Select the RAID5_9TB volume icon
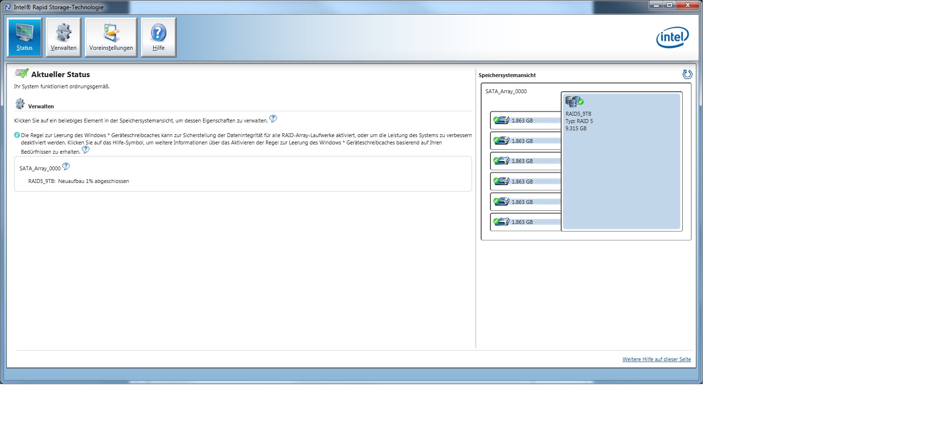934x448 pixels. (x=574, y=102)
